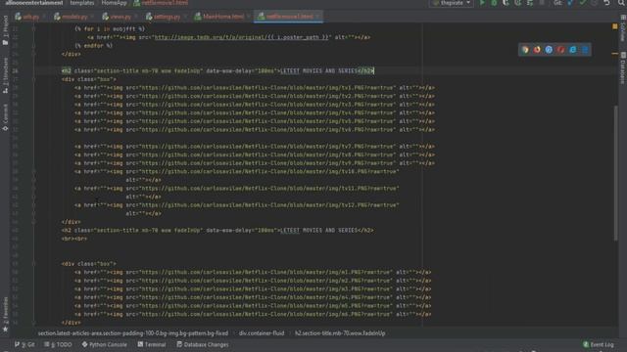This screenshot has height=352, width=627.
Task: Close the MainHome.html editor tab
Action: 248,17
